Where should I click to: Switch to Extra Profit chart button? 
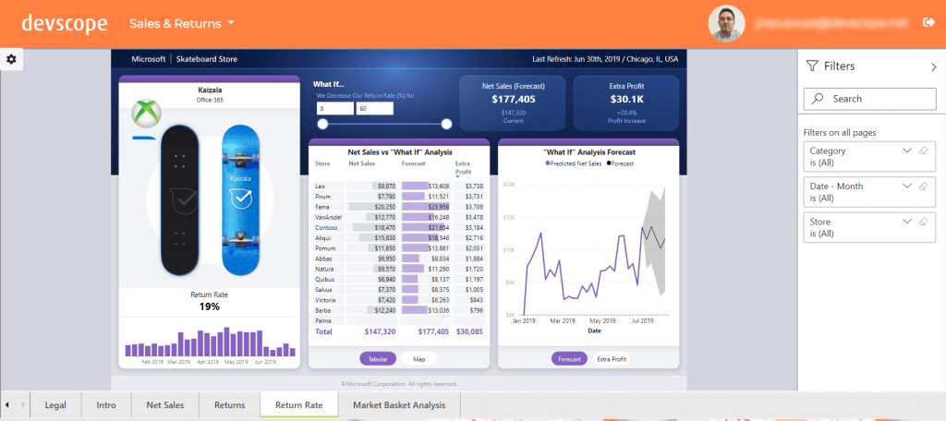pos(612,359)
